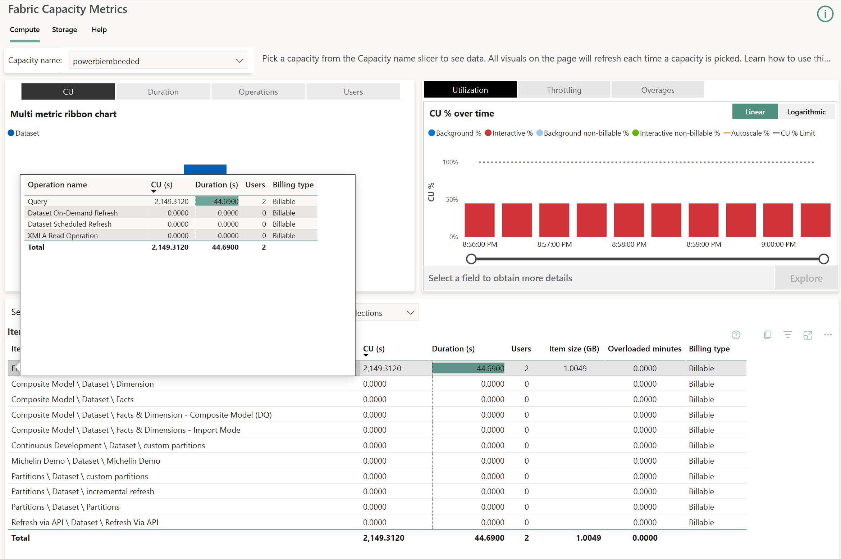Click the Partitions \ Dataset \ incremental refresh row
Screen dimensions: 841x559
pos(83,491)
